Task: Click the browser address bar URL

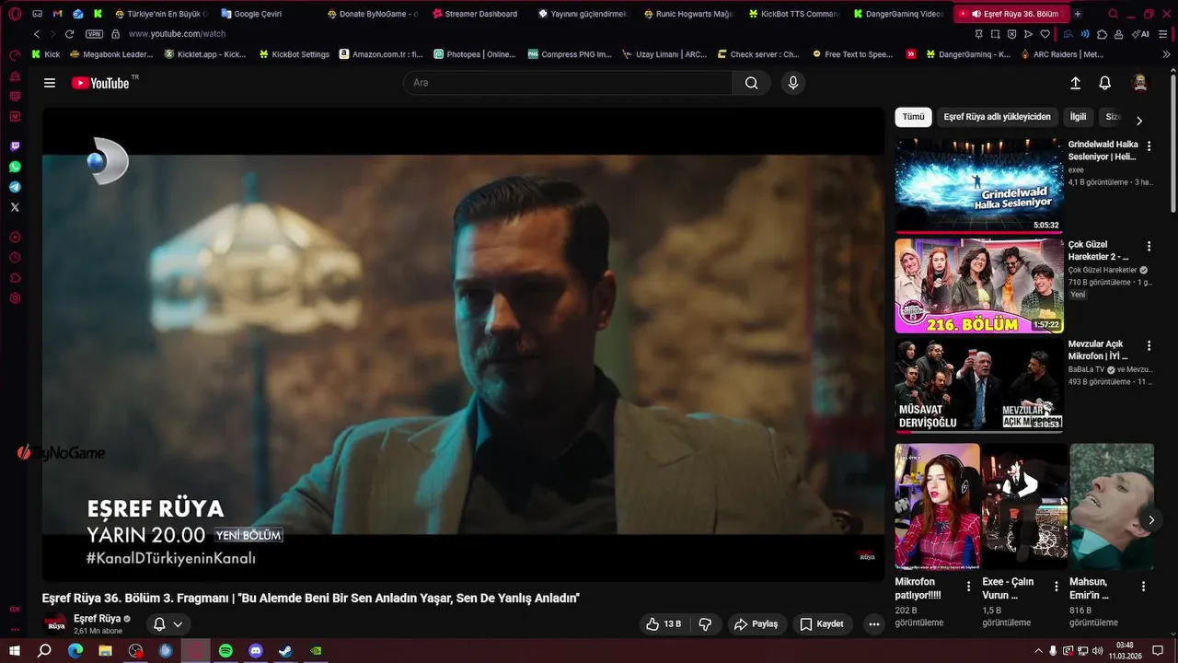Action: pos(177,34)
